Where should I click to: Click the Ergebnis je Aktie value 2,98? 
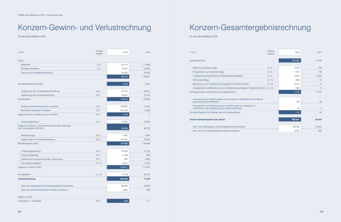118,201
